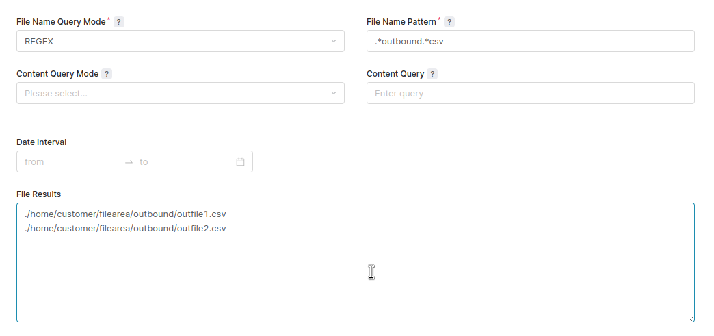Screen dimensions: 714x336
Task: Focus the File Name Pattern input
Action: 530,41
